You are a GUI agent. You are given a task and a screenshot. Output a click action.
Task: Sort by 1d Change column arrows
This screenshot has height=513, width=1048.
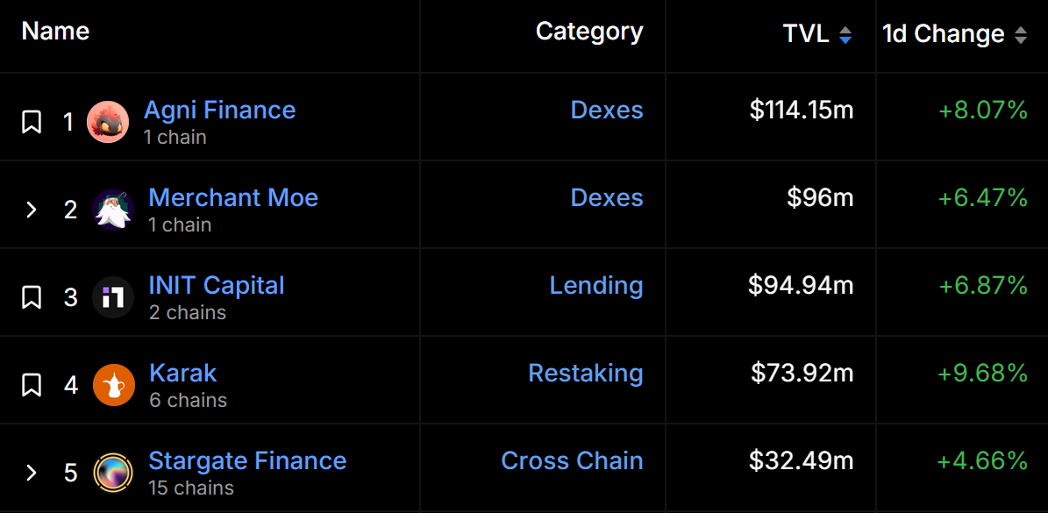[x=1021, y=35]
